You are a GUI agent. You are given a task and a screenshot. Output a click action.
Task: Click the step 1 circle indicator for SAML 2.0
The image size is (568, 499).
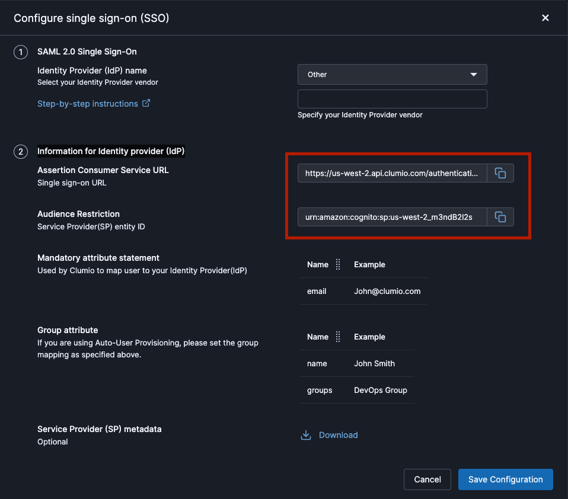20,52
